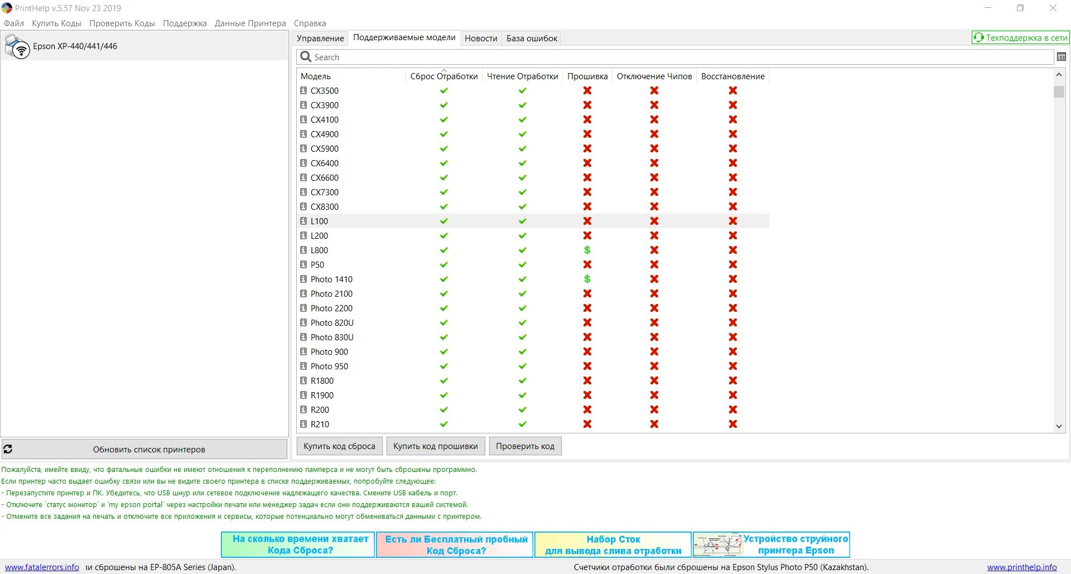
Task: Open the Техподдержка в сети button
Action: click(x=1020, y=37)
